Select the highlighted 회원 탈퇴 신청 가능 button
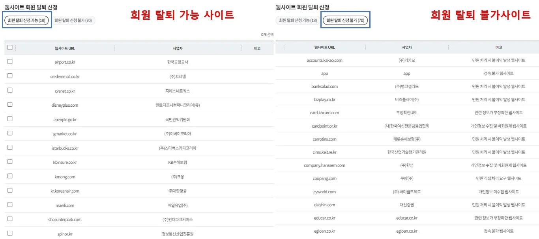The height and width of the screenshot is (239, 539). (x=27, y=20)
